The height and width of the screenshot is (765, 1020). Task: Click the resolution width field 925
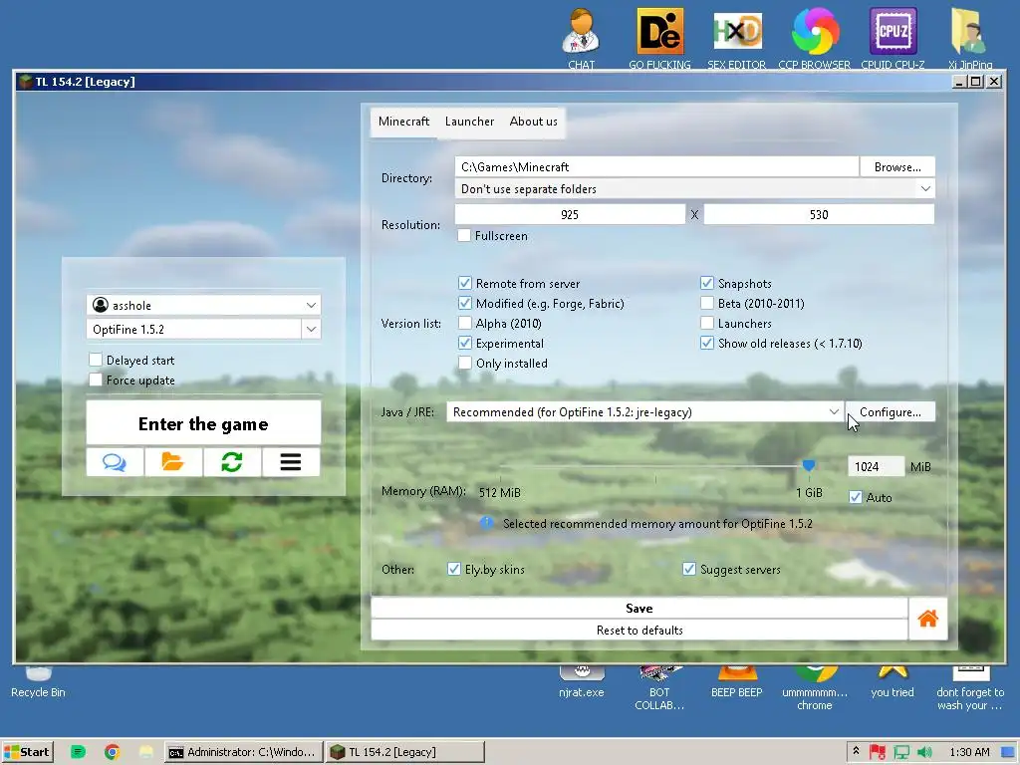(x=570, y=215)
